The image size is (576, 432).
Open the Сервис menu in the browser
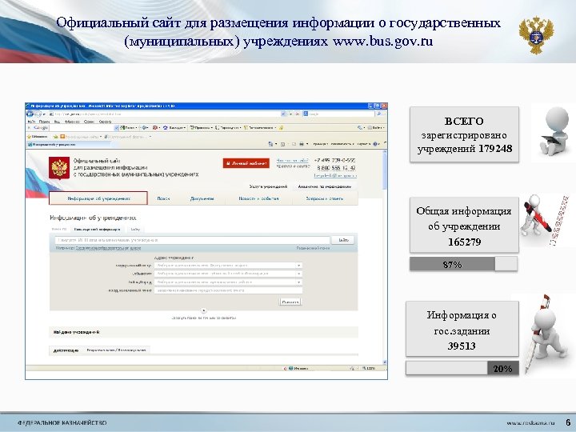point(89,122)
